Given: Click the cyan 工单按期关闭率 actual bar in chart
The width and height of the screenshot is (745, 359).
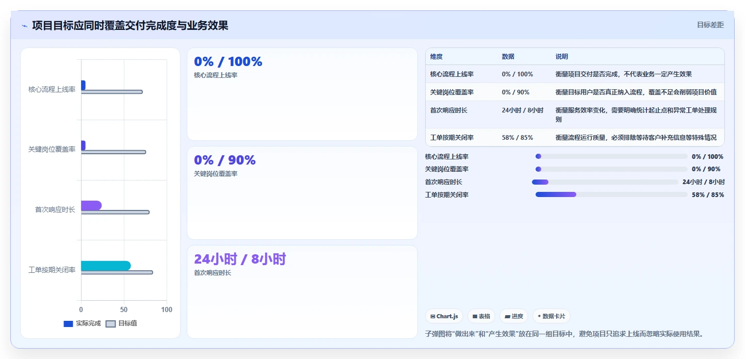Looking at the screenshot, I should [x=106, y=266].
